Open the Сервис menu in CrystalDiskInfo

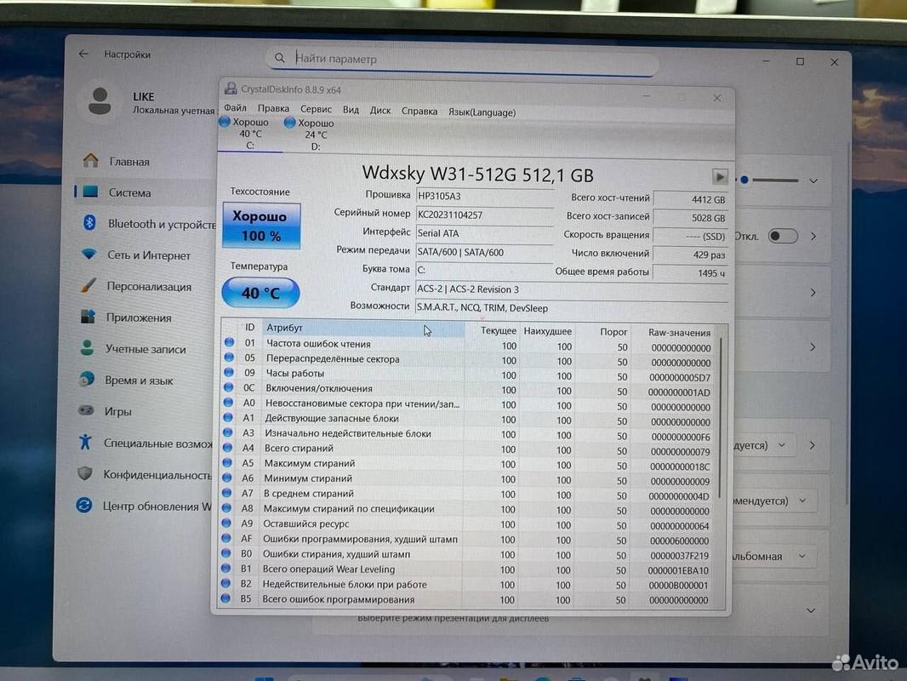316,110
